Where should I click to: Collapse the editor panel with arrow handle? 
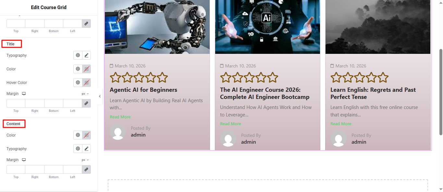click(x=100, y=96)
